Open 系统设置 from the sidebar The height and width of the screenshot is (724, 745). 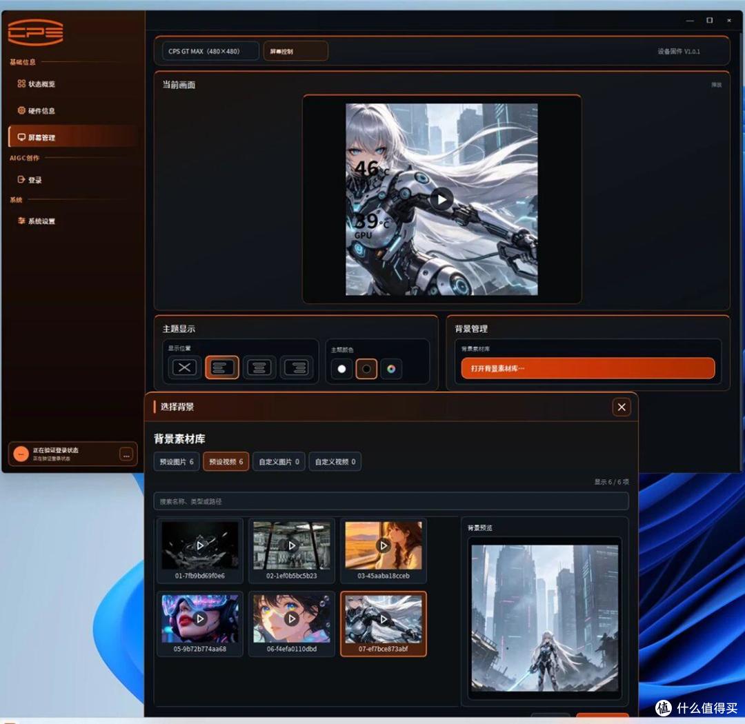point(36,221)
